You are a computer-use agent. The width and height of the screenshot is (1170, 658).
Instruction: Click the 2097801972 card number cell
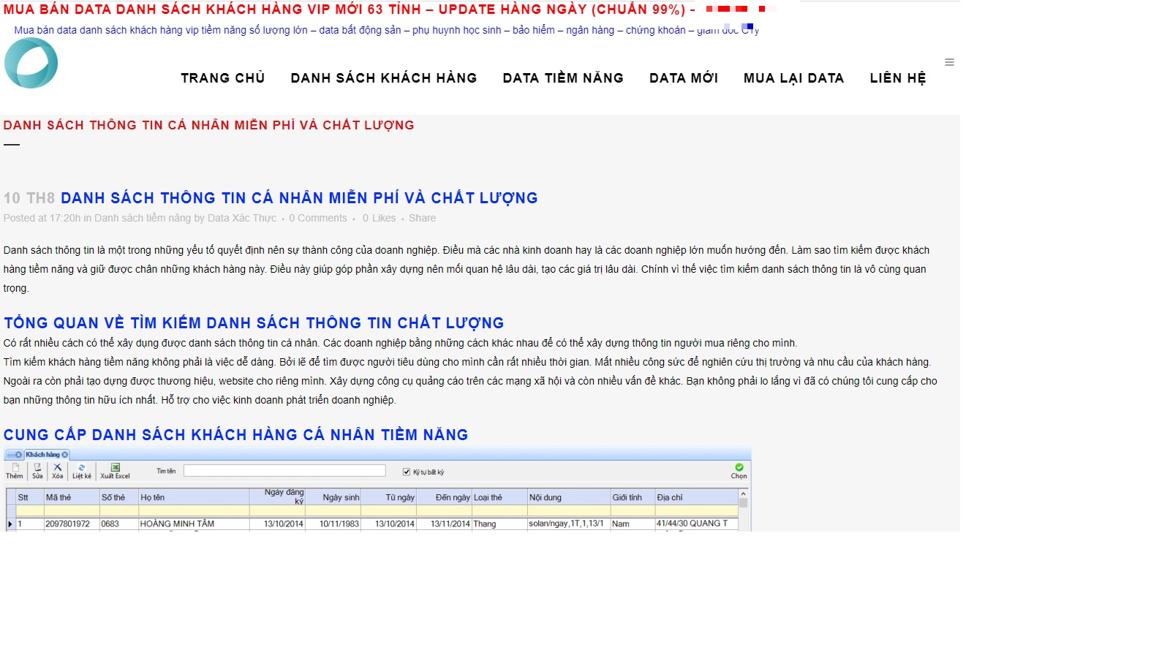click(x=71, y=524)
